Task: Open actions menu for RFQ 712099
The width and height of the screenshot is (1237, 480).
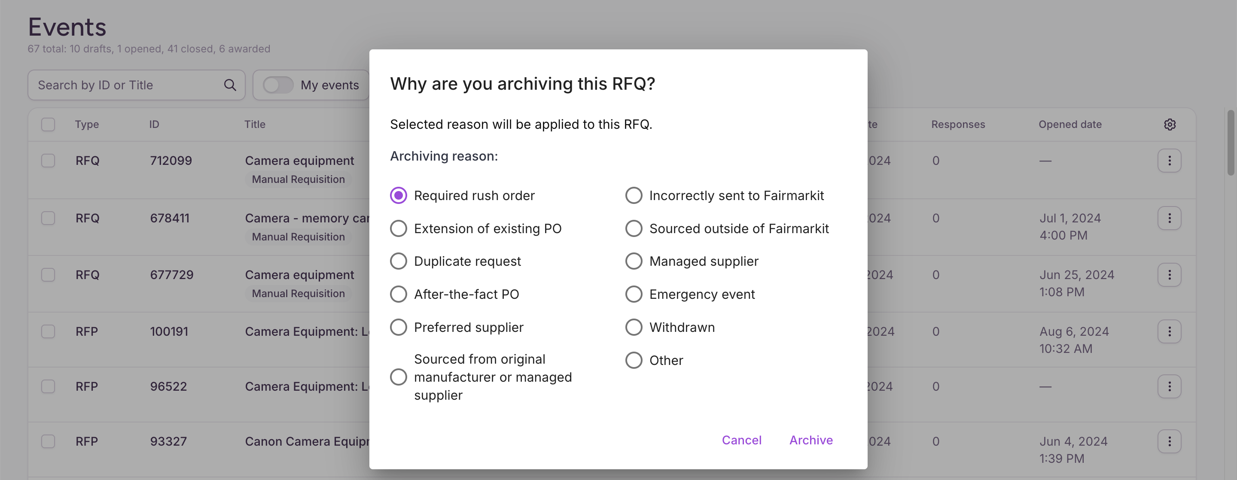Action: [x=1169, y=160]
